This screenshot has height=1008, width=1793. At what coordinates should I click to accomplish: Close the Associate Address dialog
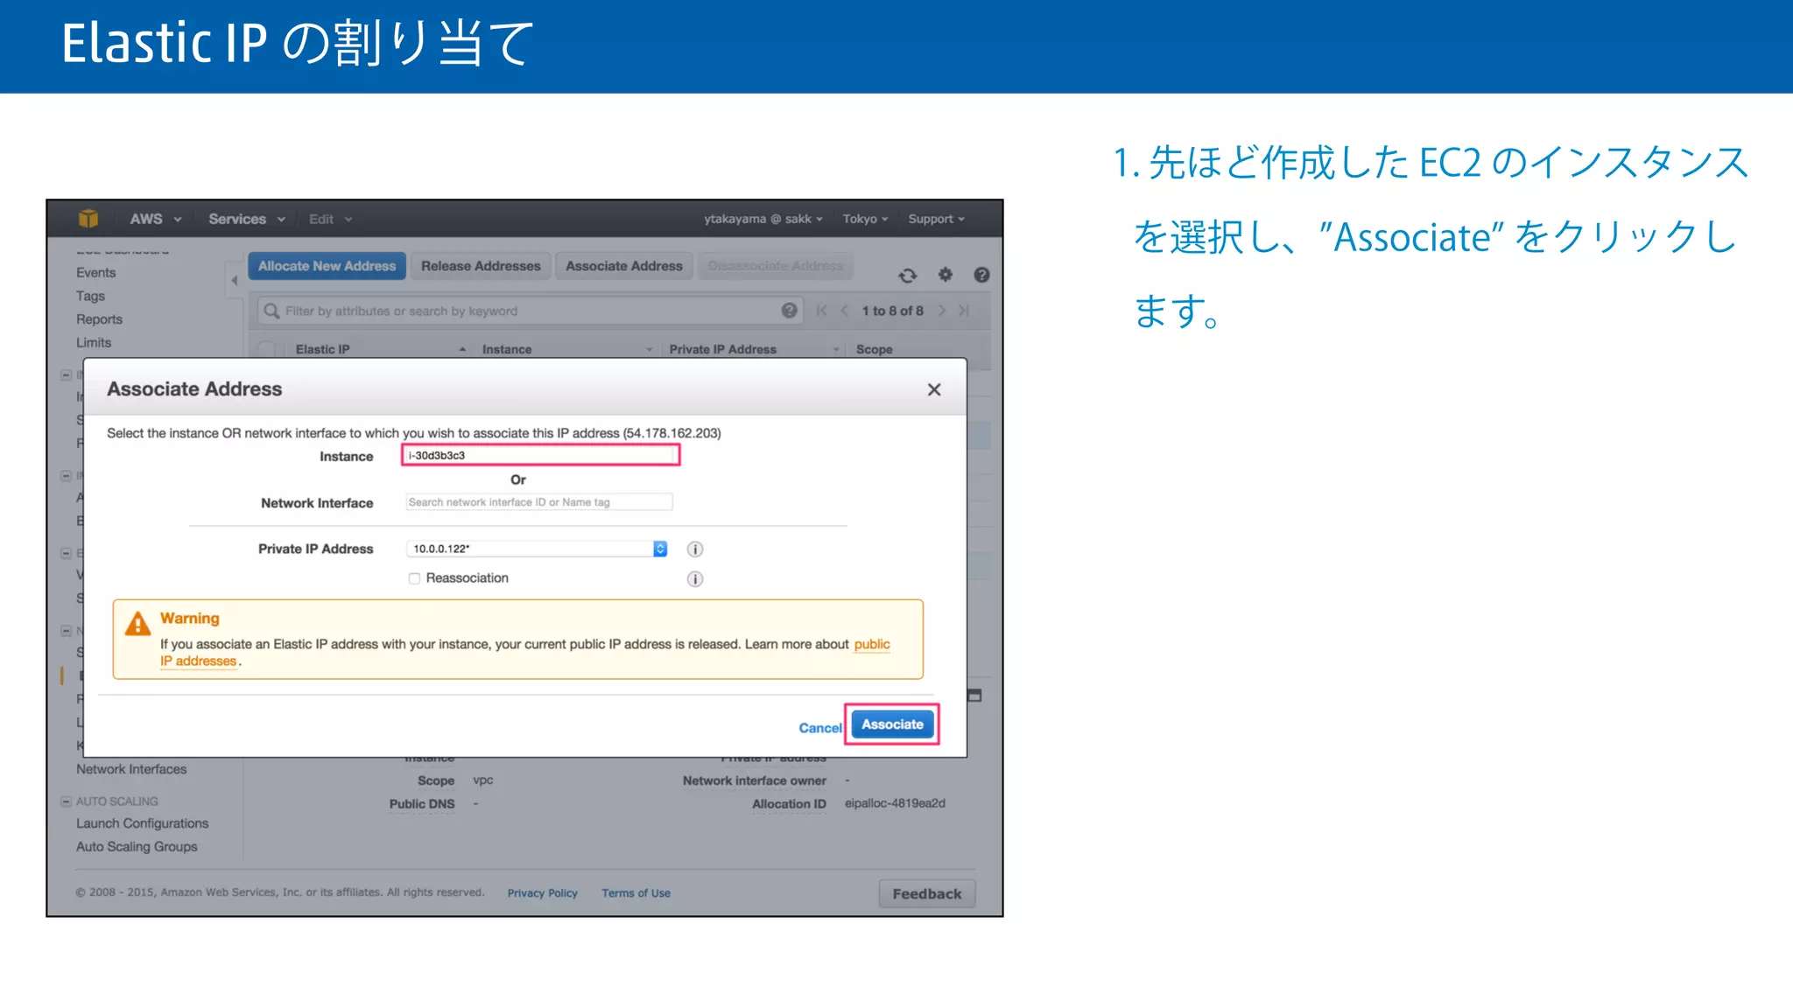coord(934,389)
